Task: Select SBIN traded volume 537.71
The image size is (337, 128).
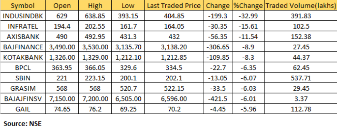Action: click(300, 78)
